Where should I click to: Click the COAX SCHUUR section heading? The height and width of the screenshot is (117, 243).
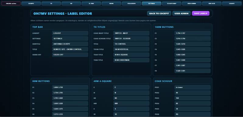click(x=163, y=81)
